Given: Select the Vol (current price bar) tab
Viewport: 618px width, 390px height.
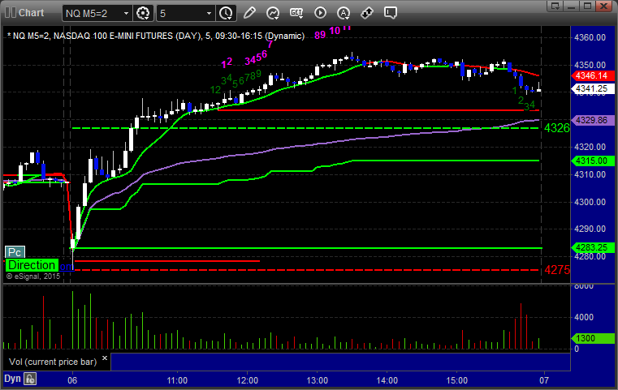Looking at the screenshot, I should click(53, 362).
